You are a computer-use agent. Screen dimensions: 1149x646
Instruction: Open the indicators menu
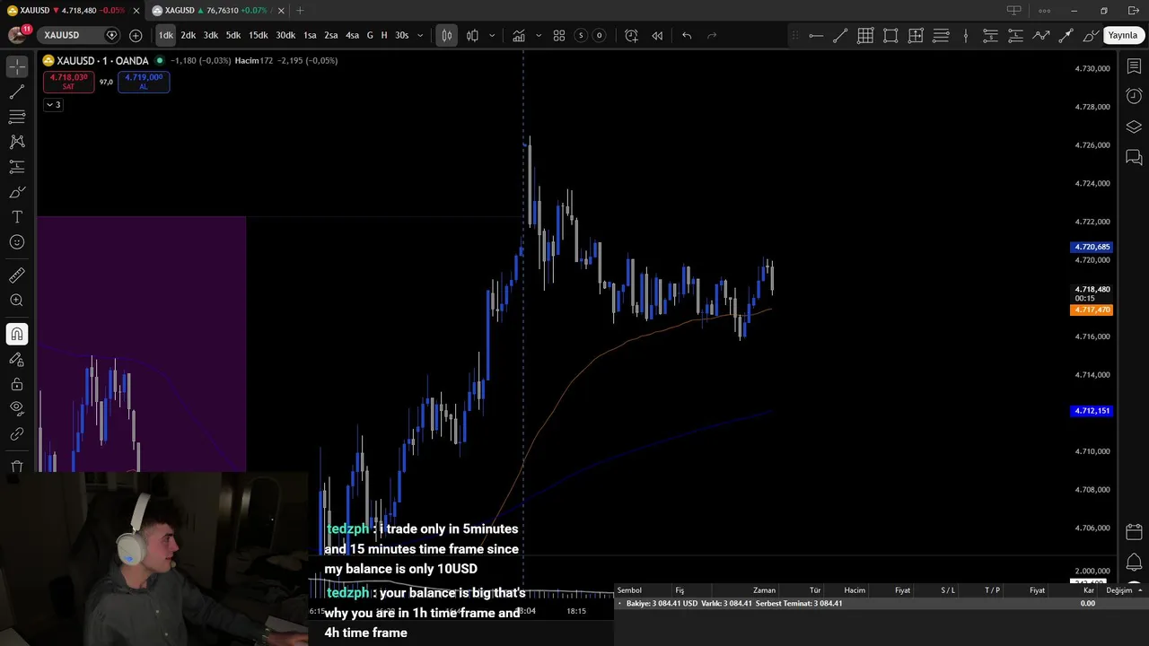point(519,35)
